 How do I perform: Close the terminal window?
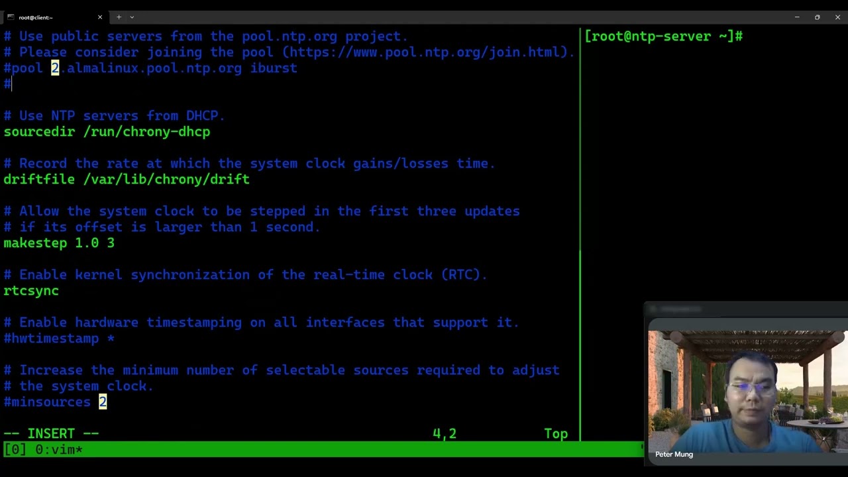click(837, 17)
